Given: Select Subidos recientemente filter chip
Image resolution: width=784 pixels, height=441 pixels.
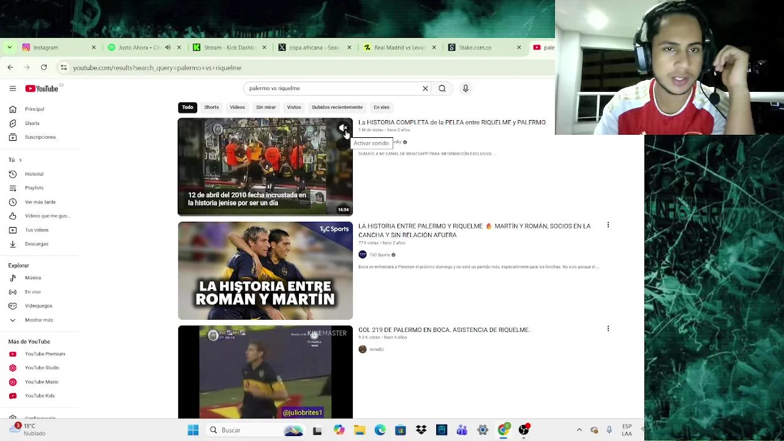Looking at the screenshot, I should [337, 107].
